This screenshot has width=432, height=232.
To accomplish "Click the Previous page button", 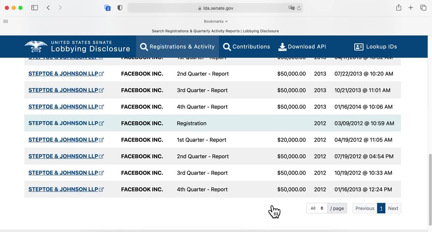I will click(365, 208).
